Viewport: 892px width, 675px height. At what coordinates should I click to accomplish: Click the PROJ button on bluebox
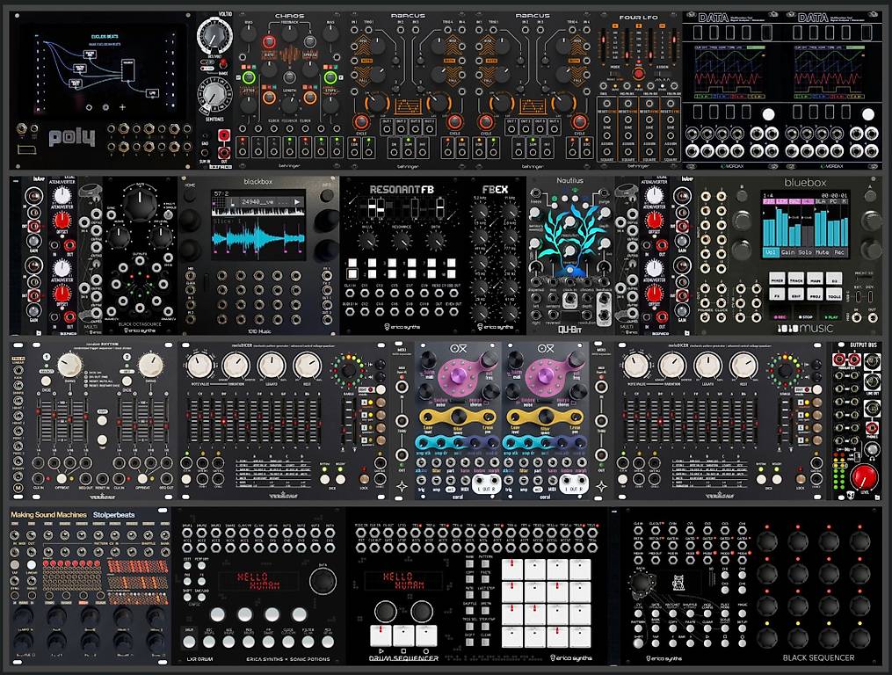[x=816, y=295]
